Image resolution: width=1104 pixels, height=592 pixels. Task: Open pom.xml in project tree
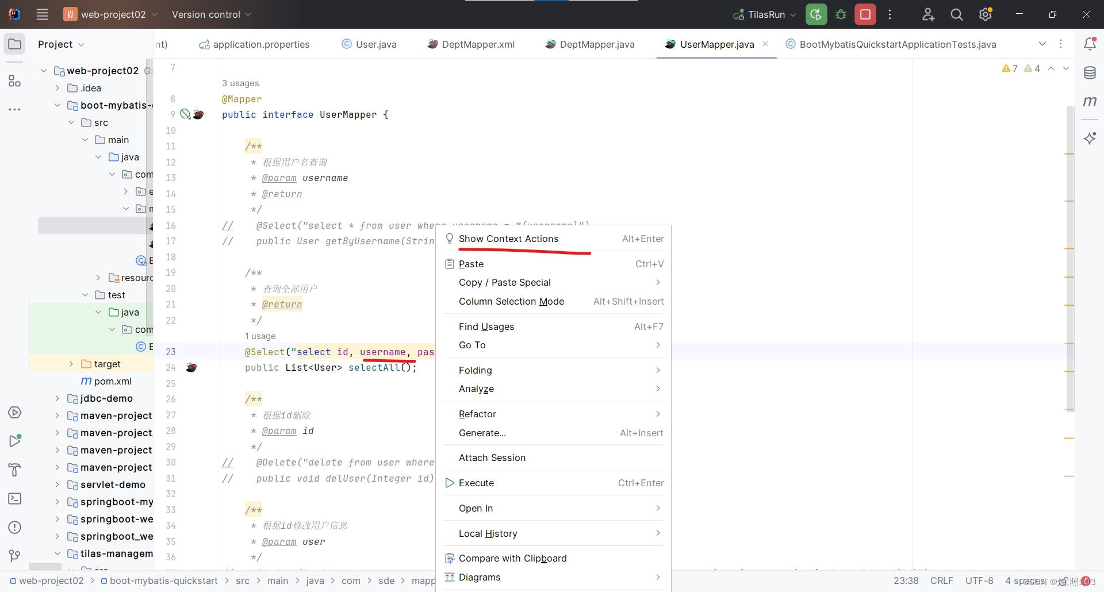point(106,381)
